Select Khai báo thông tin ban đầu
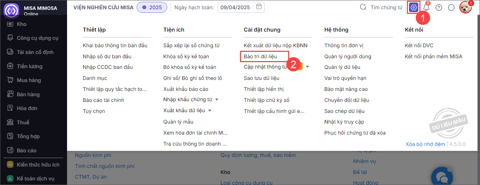 coord(115,45)
